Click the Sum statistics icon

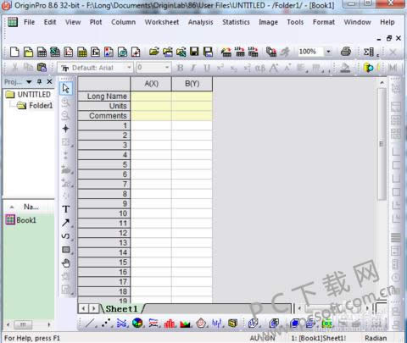click(x=369, y=52)
